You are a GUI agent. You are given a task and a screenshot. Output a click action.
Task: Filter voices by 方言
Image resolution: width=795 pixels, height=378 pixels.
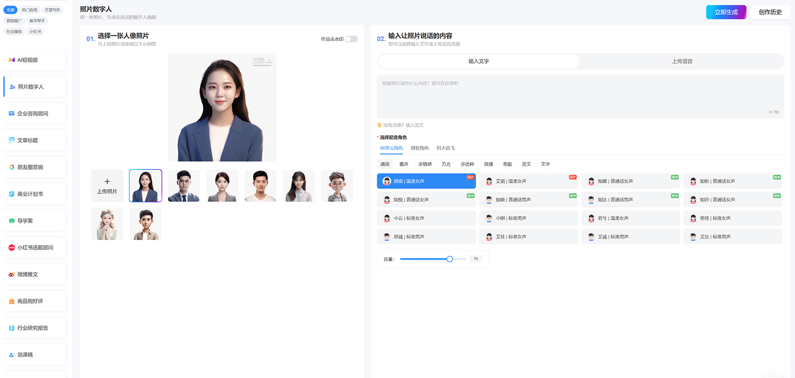pyautogui.click(x=446, y=164)
